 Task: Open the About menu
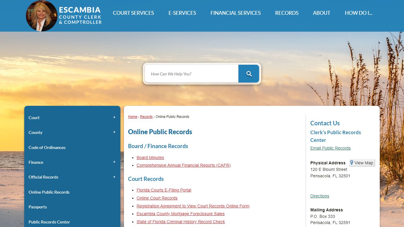tap(321, 13)
